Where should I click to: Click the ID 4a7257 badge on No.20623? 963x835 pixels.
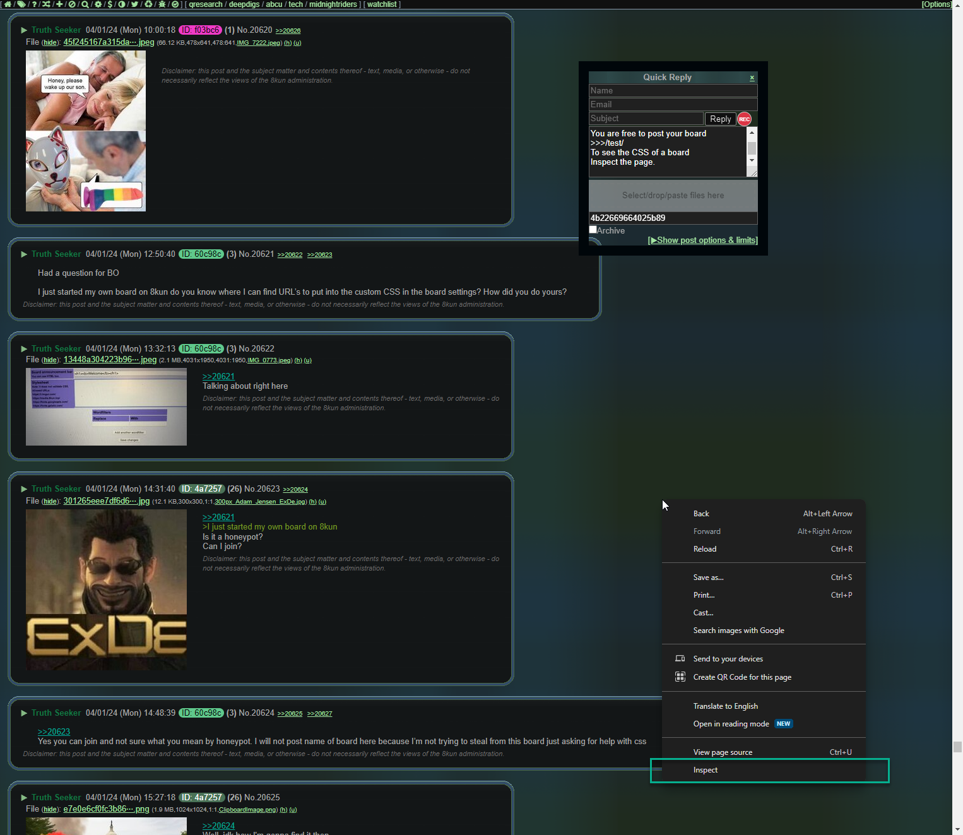pos(202,489)
